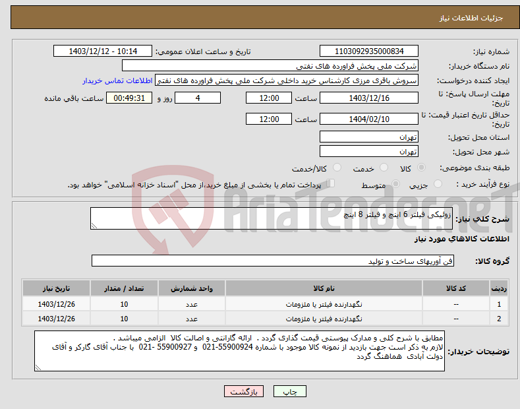
Task: Select the کالا/خدمت radio button
Action: (x=337, y=168)
